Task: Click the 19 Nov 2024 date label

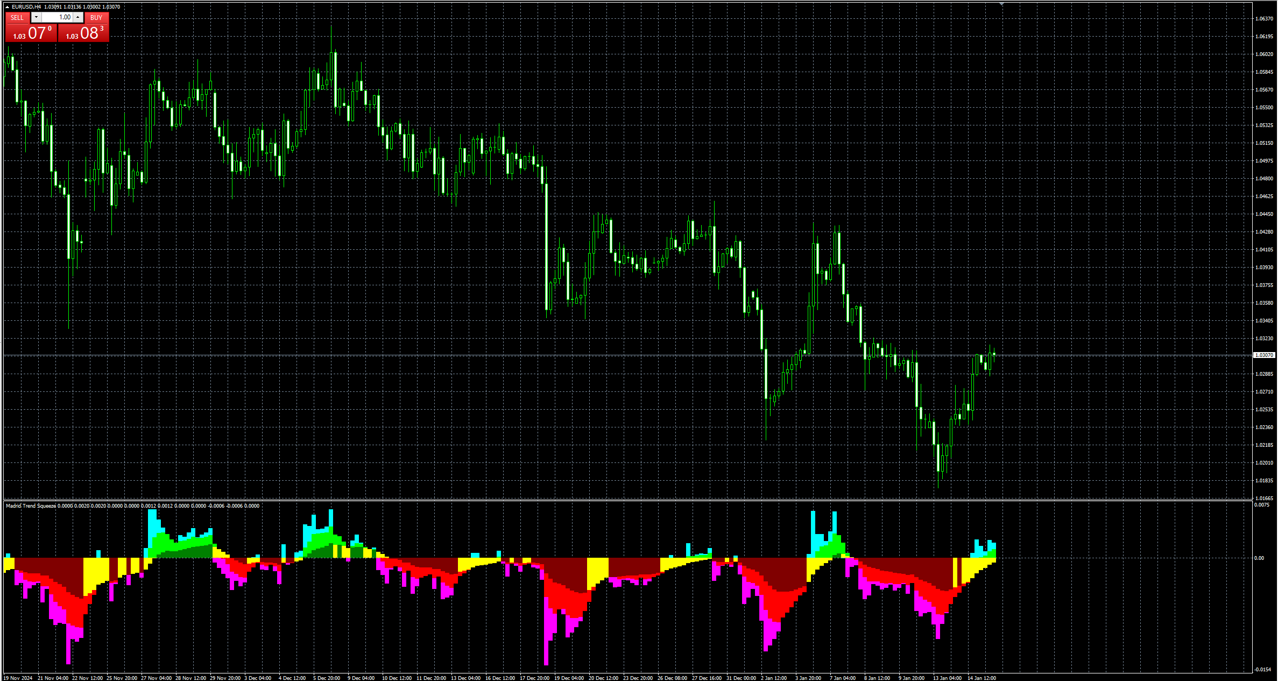Action: 18,678
